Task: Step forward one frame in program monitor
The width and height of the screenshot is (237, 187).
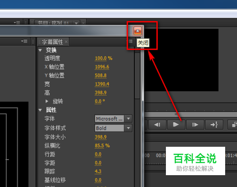Action: click(x=195, y=125)
